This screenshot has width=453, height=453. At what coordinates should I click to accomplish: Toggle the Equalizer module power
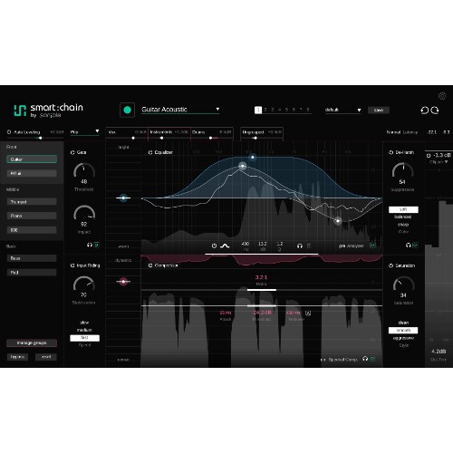coord(150,152)
